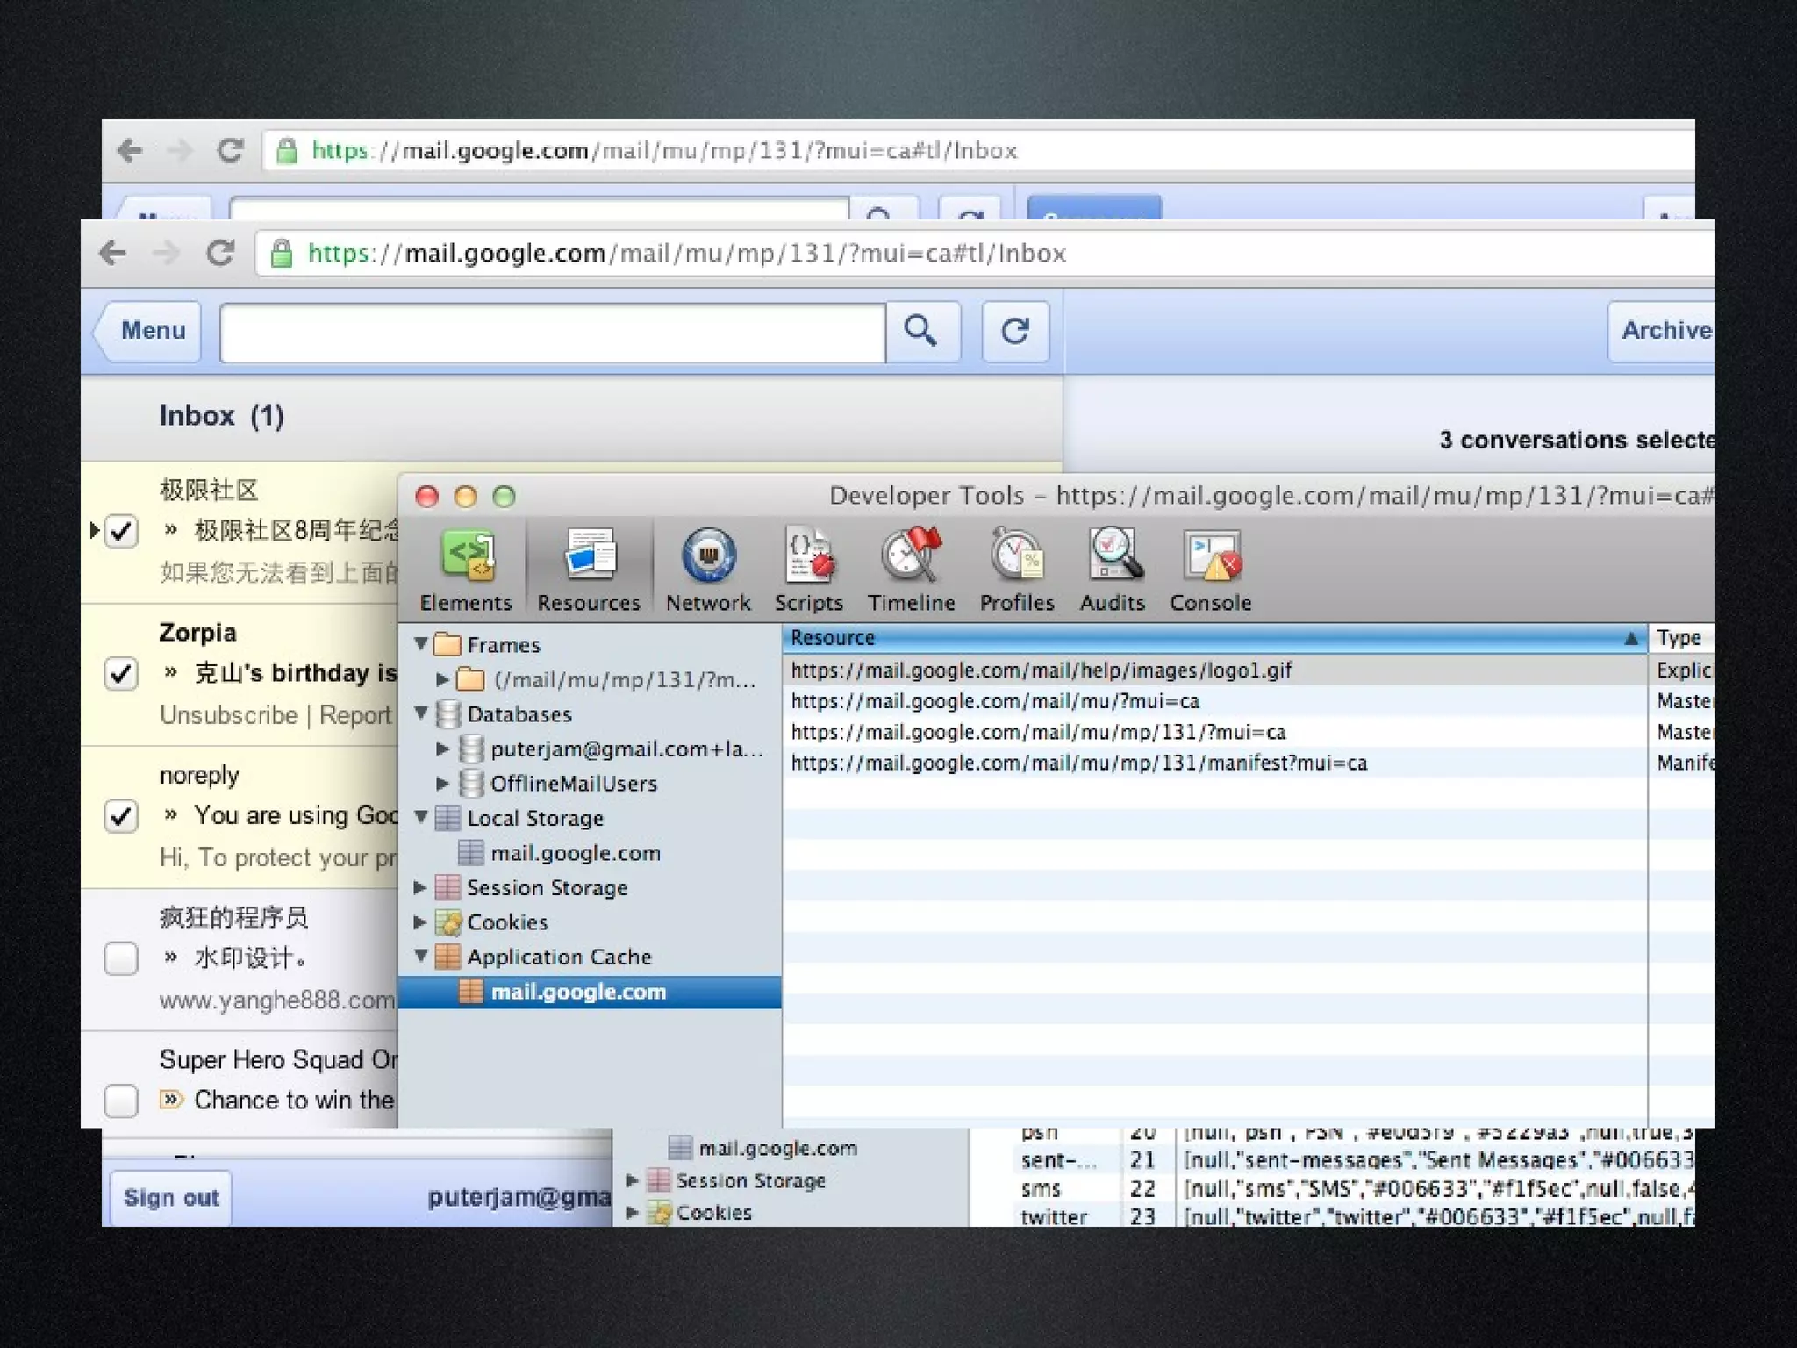Click the Session Storage icon in front DevTools

tap(447, 887)
